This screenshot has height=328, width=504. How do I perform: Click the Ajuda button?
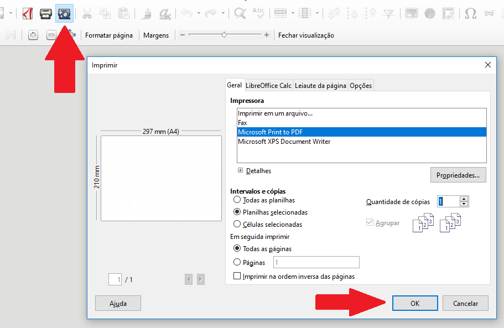118,303
